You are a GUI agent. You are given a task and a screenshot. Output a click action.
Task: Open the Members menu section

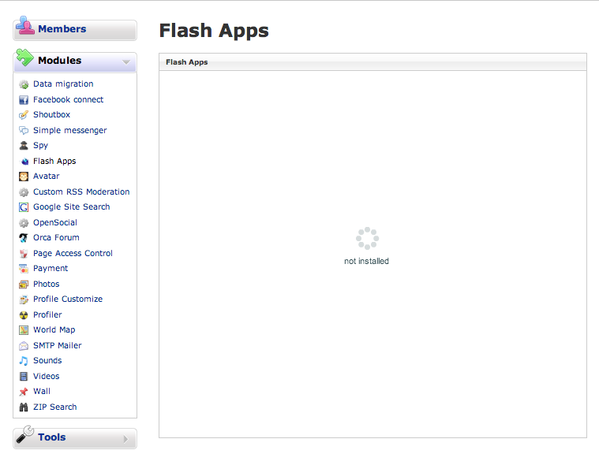pyautogui.click(x=62, y=29)
